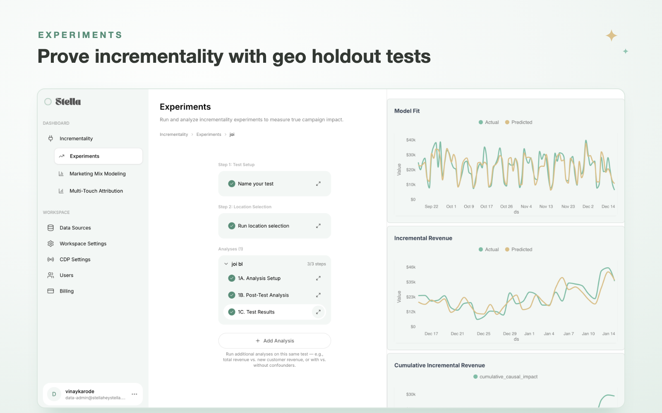The width and height of the screenshot is (662, 413).
Task: Expand the Run location selection step
Action: point(318,226)
